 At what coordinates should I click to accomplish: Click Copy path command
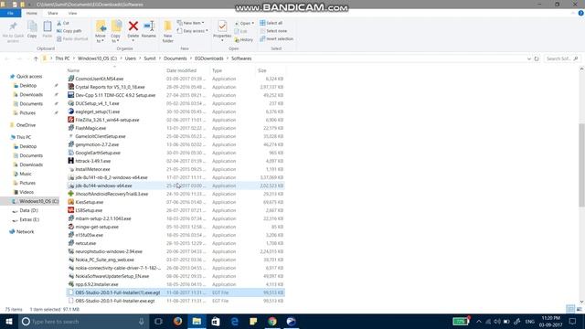[69, 31]
